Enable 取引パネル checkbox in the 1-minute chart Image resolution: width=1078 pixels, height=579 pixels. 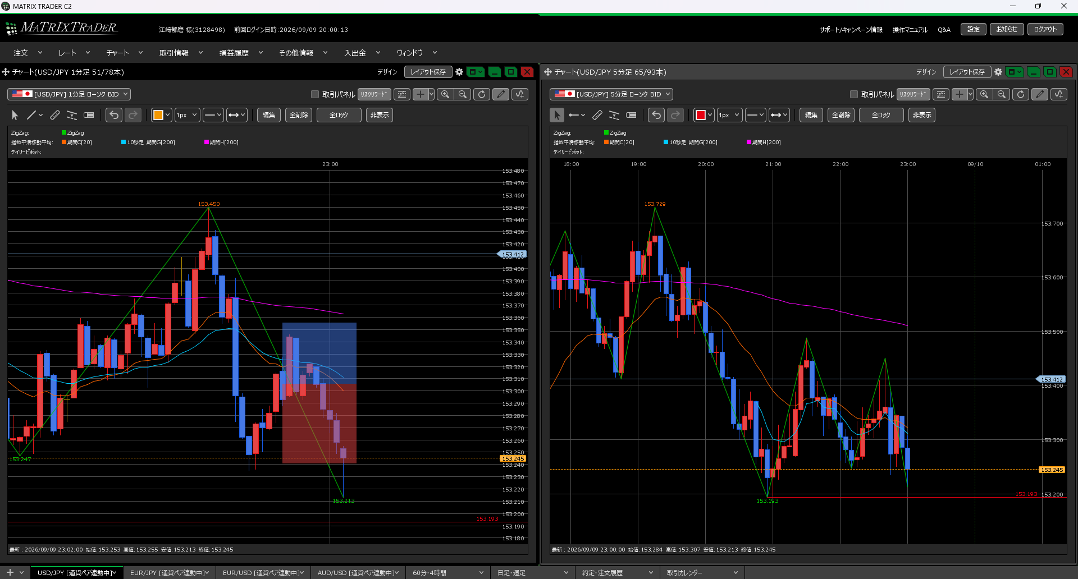(315, 94)
